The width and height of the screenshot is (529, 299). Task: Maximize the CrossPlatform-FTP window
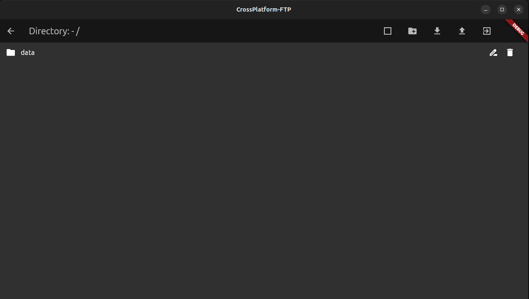coord(502,9)
